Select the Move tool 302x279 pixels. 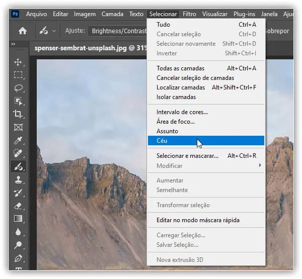click(x=18, y=62)
